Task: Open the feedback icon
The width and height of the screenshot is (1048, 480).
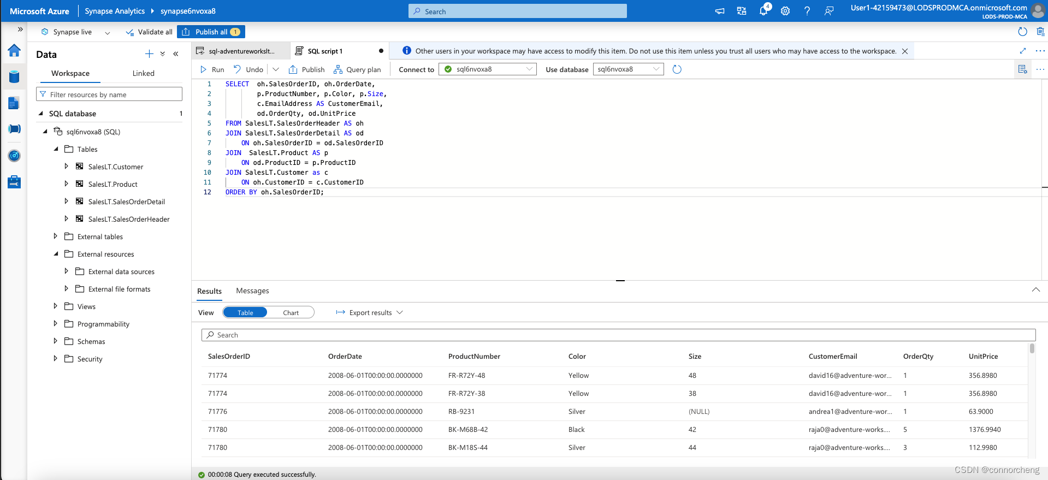Action: (829, 11)
